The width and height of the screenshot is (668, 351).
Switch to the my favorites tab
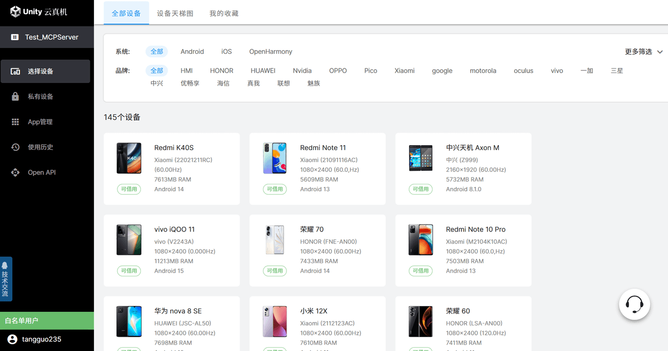(224, 13)
